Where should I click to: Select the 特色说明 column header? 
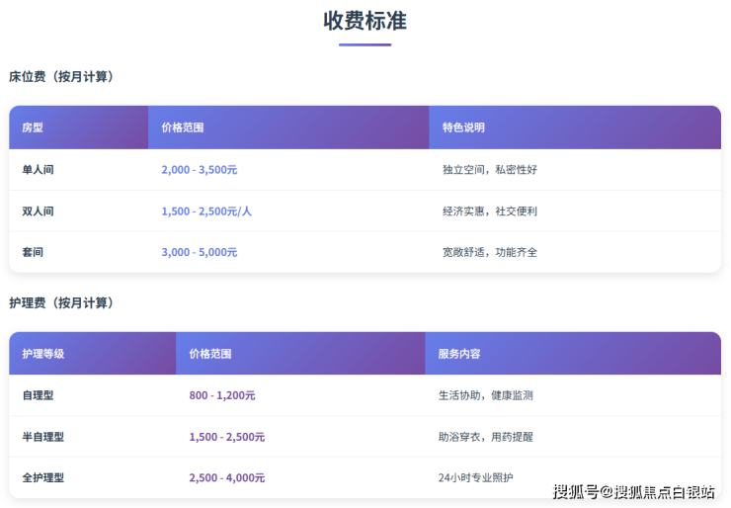[x=463, y=127]
